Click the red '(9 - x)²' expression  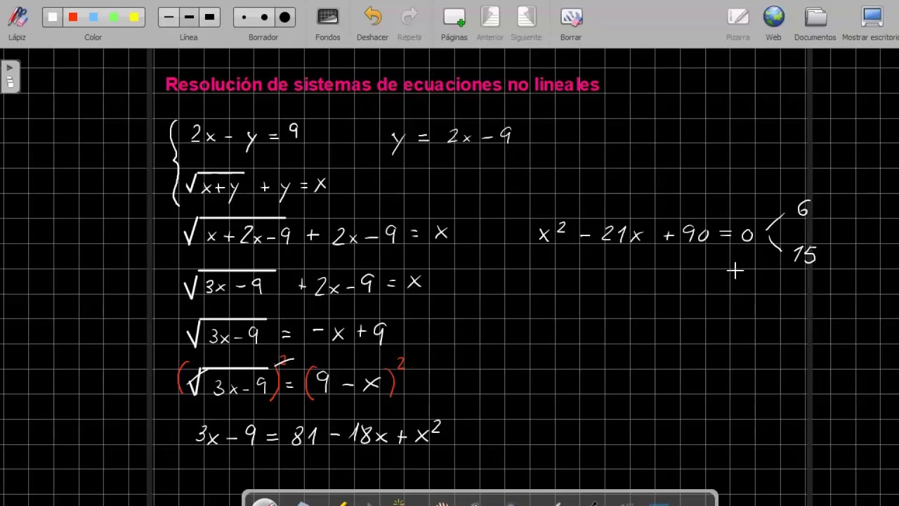(355, 379)
